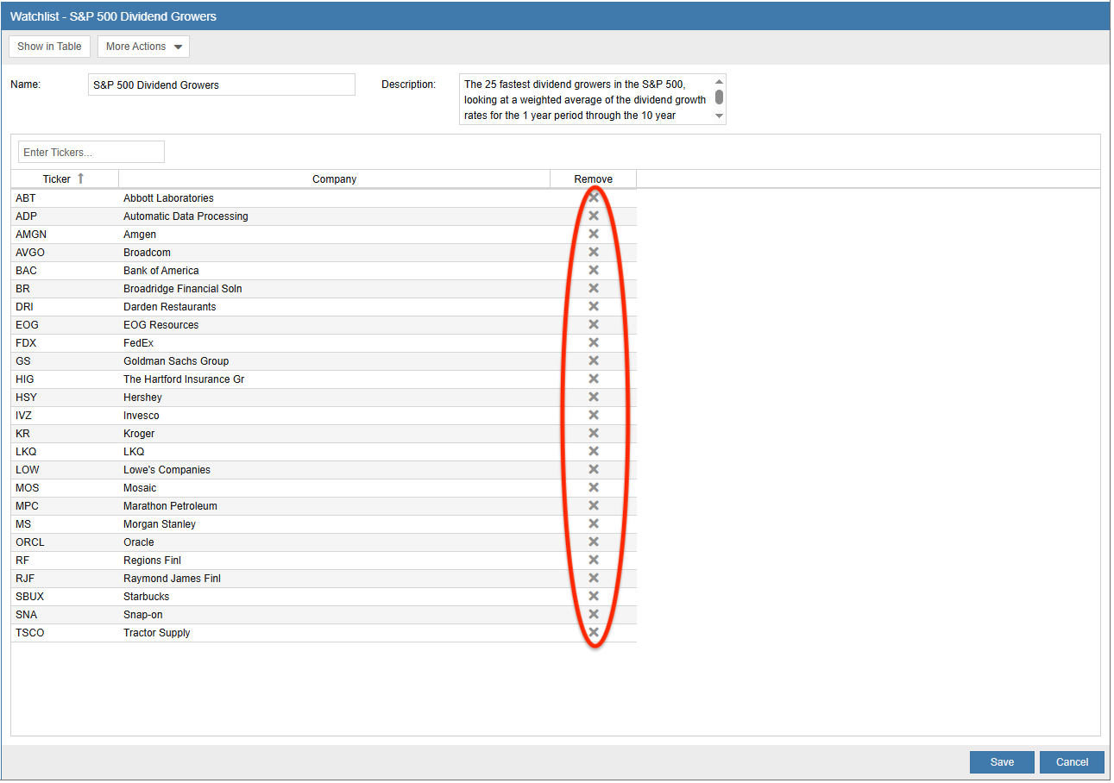1114x783 pixels.
Task: Remove Invesco ticker row
Action: coord(594,415)
